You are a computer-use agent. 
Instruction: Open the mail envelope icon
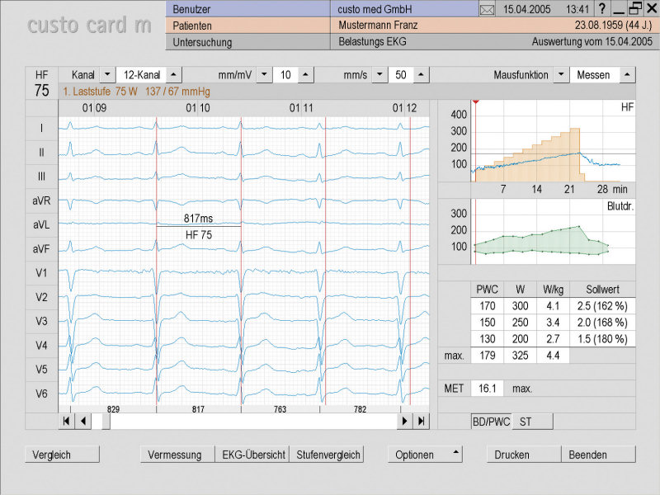[x=487, y=9]
